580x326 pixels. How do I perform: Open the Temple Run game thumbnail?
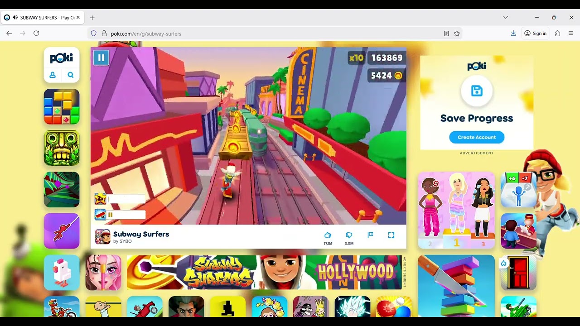pos(62,148)
